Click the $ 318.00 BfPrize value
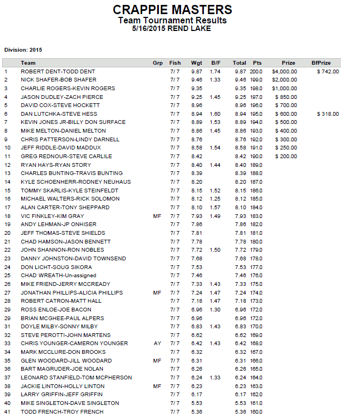The height and width of the screenshot is (418, 341). [x=328, y=114]
